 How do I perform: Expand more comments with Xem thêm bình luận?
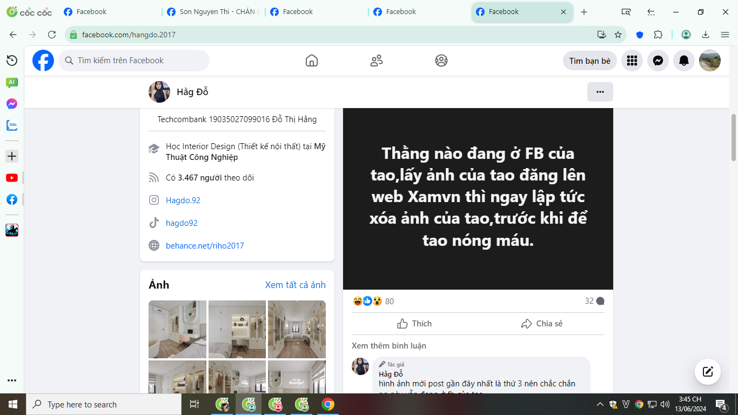tap(389, 346)
